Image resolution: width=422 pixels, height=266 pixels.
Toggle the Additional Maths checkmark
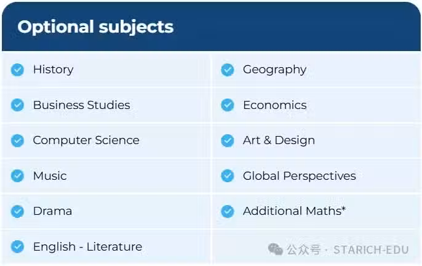pyautogui.click(x=228, y=212)
